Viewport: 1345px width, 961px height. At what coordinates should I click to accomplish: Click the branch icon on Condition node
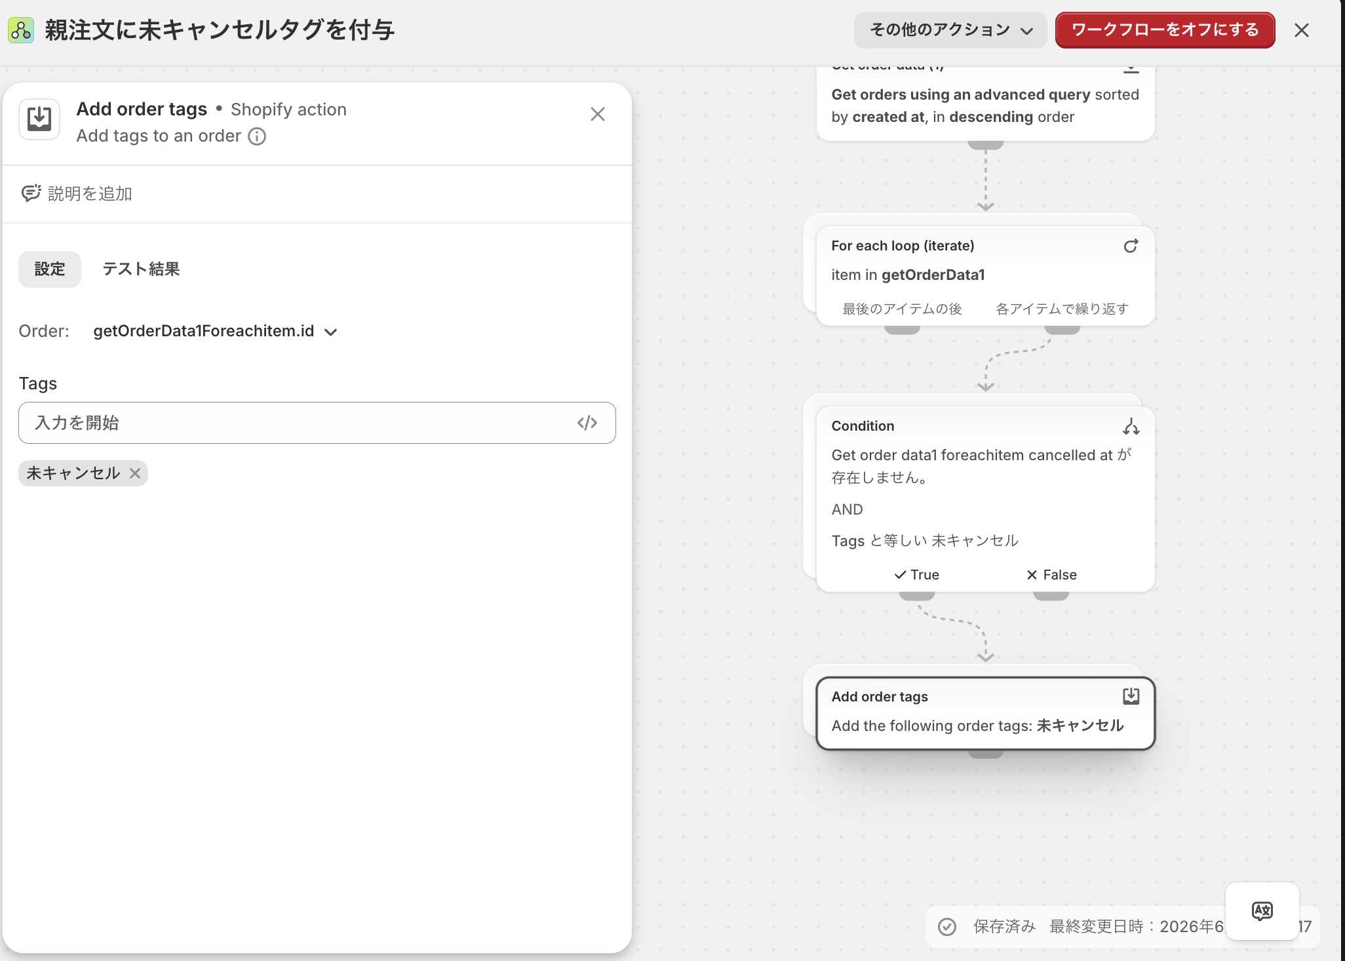point(1131,427)
